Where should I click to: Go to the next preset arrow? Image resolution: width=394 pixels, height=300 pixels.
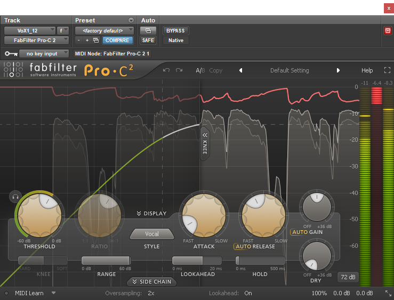(338, 70)
